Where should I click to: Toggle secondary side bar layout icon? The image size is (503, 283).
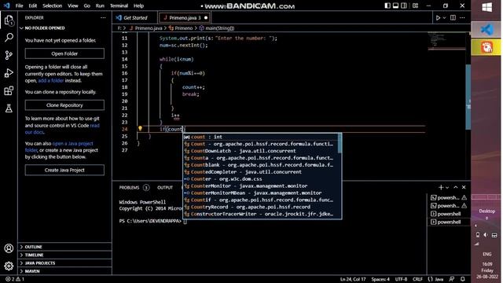(404, 6)
